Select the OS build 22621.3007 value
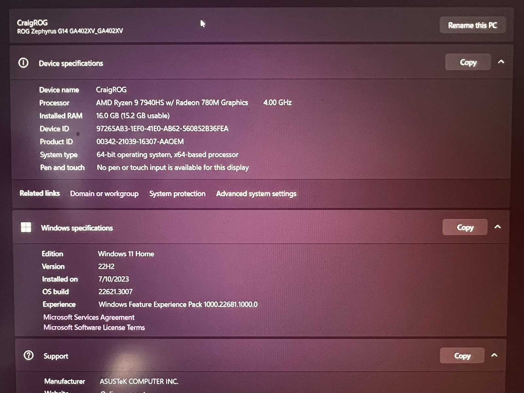524x393 pixels. (x=115, y=291)
